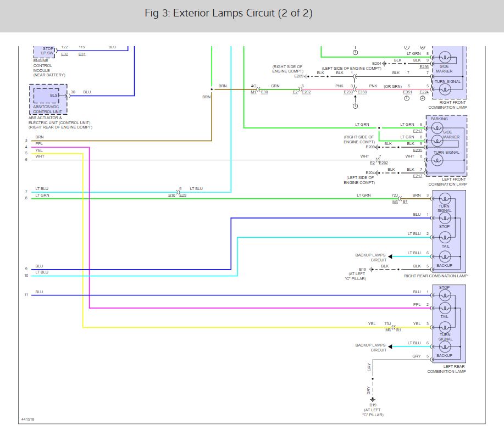Select the RIGHT REAR COMBINATION LAMP label
The image size is (504, 436).
pos(435,276)
